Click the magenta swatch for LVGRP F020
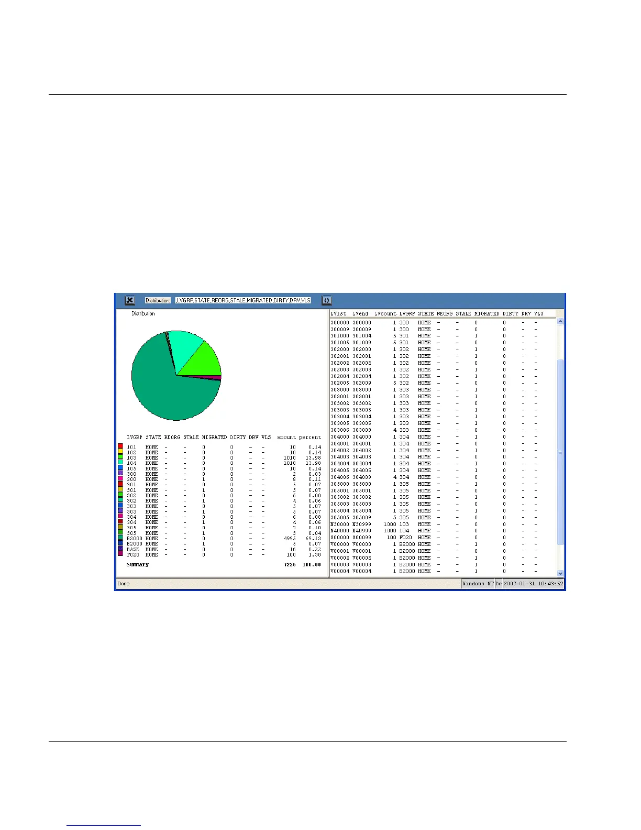Screen dimensions: 641x830 pyautogui.click(x=120, y=554)
